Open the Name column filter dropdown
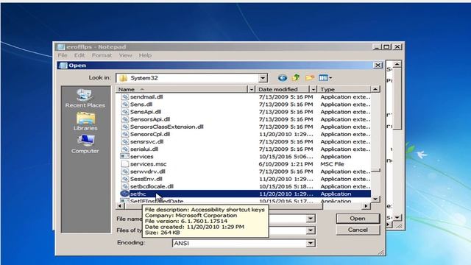The height and width of the screenshot is (265, 471). (x=252, y=89)
